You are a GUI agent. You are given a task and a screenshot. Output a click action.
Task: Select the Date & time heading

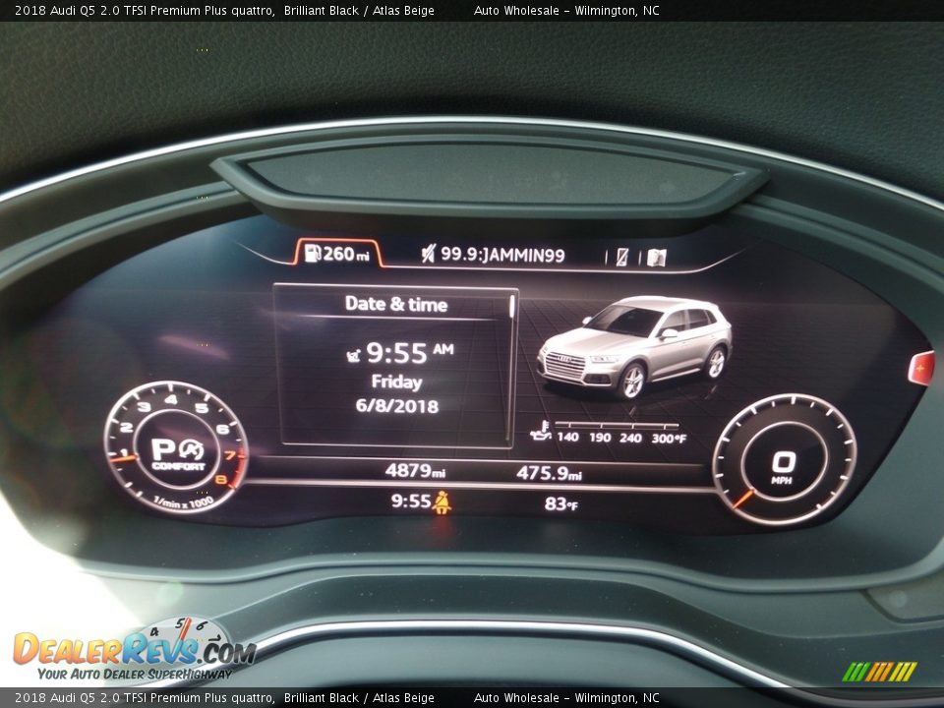395,304
